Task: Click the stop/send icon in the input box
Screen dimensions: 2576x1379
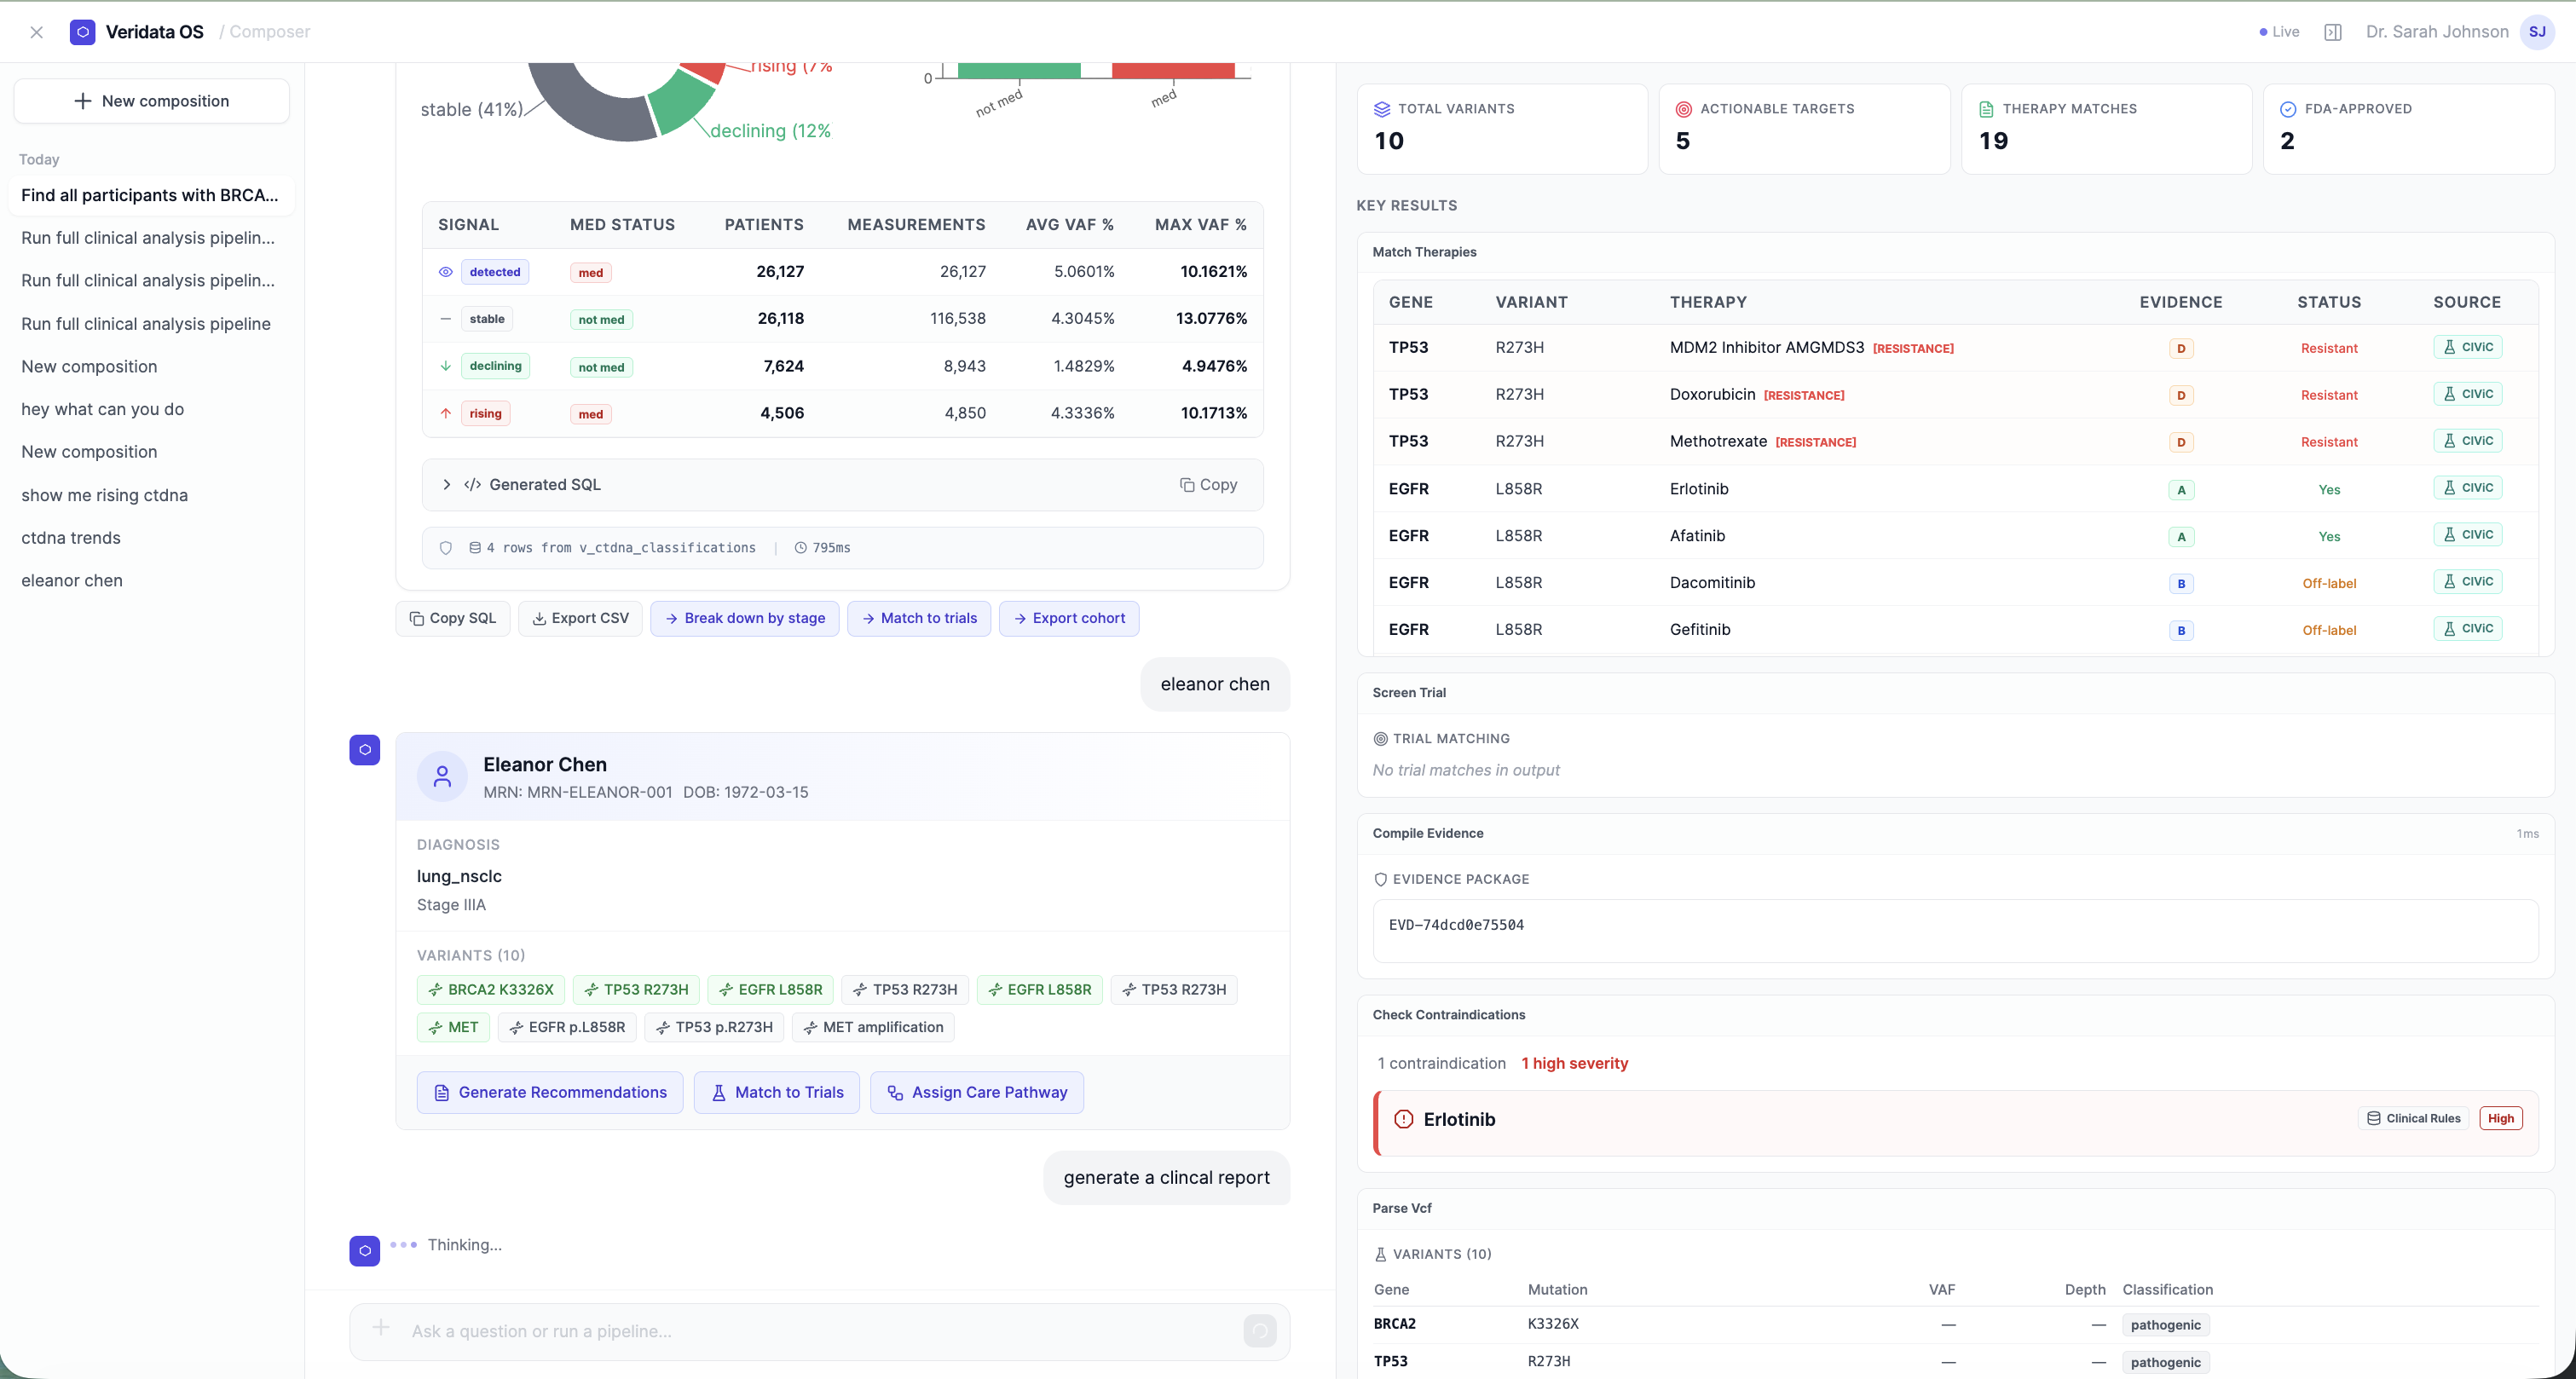Action: (x=1259, y=1330)
